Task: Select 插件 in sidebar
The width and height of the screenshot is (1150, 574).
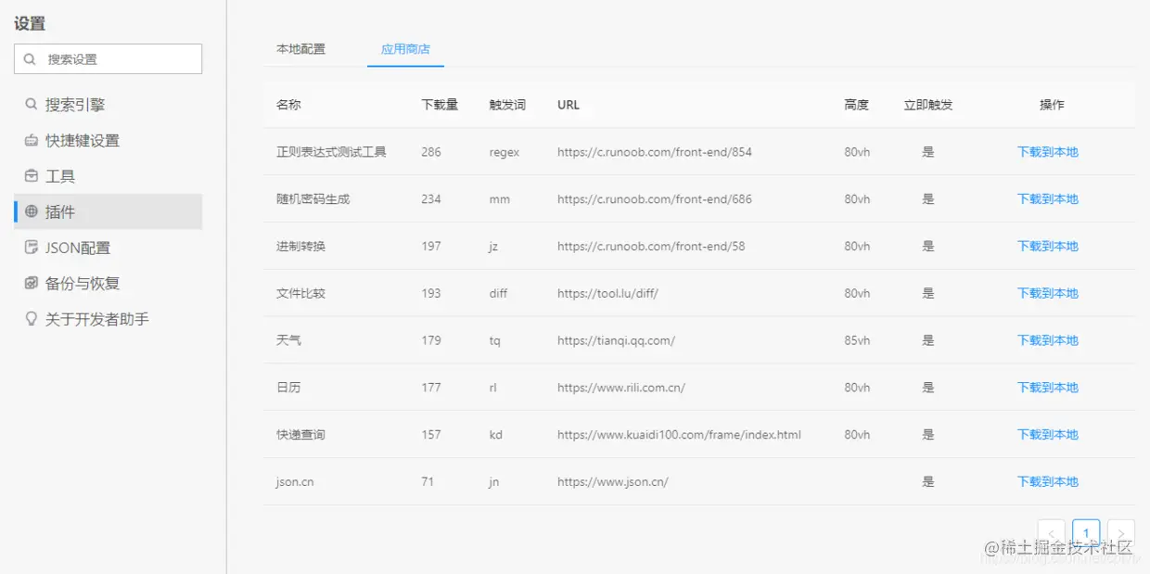Action: (x=108, y=211)
